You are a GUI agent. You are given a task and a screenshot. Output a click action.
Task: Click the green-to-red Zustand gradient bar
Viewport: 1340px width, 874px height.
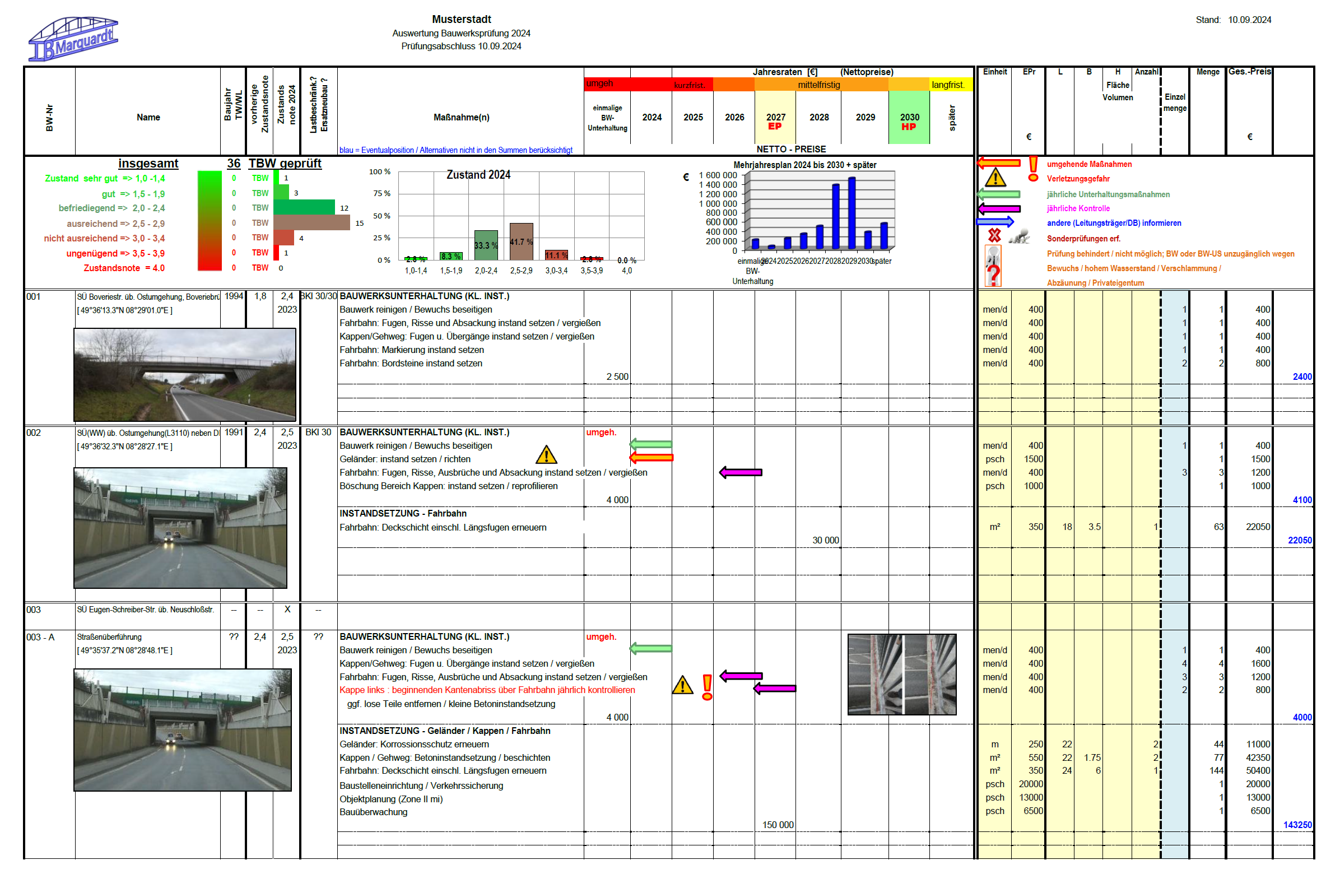tap(210, 221)
